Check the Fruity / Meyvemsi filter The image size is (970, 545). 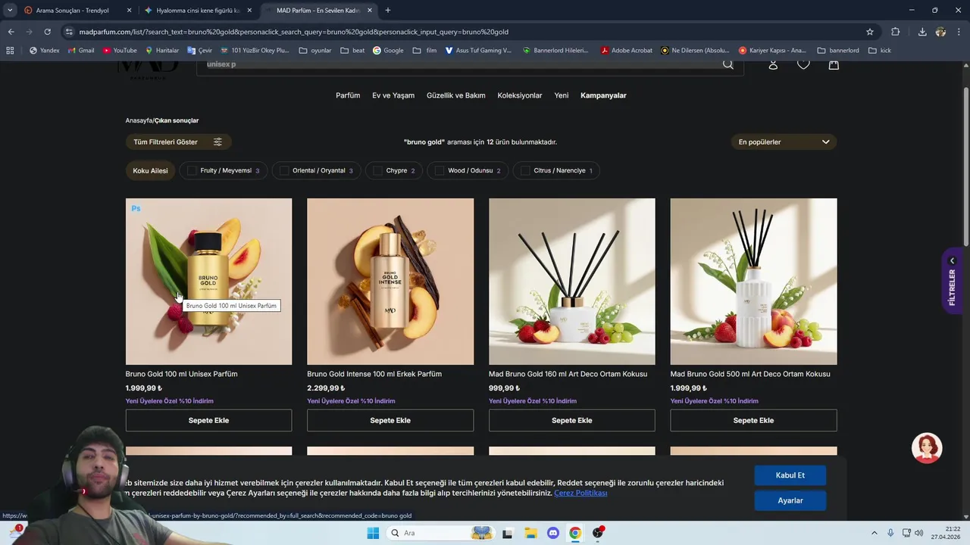(192, 170)
